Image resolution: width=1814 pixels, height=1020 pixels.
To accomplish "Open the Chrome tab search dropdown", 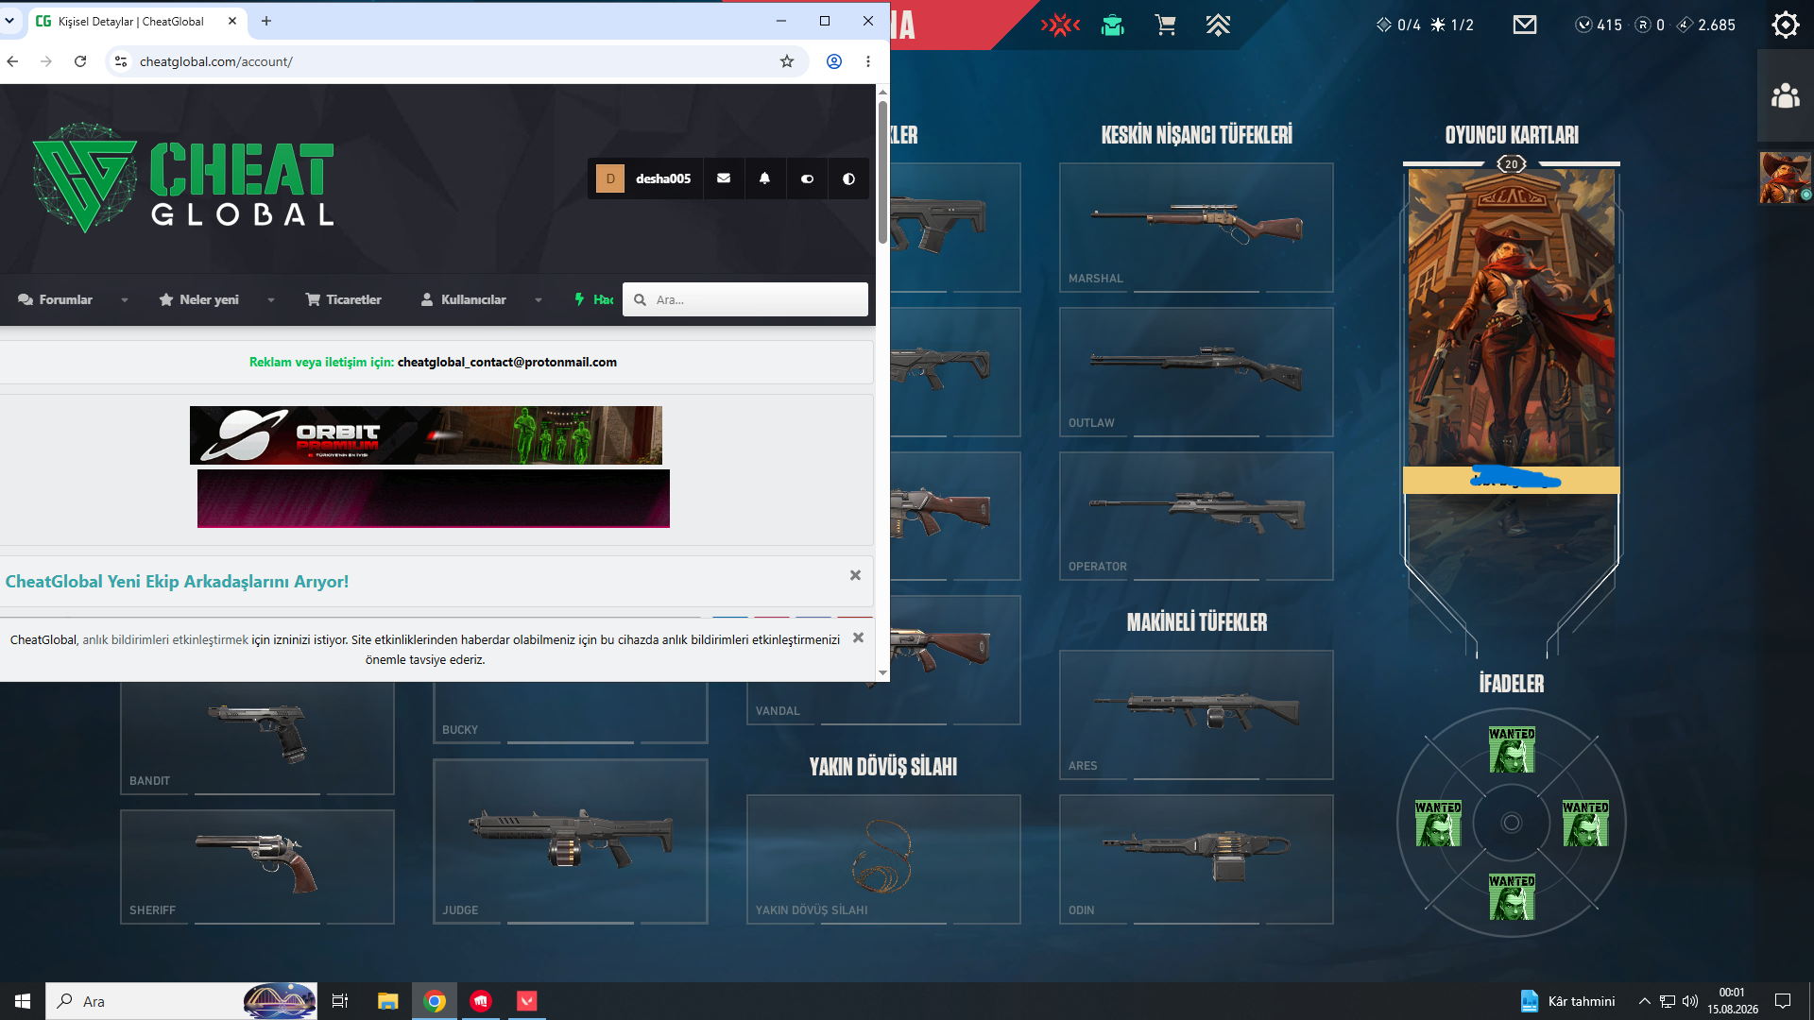I will (9, 21).
